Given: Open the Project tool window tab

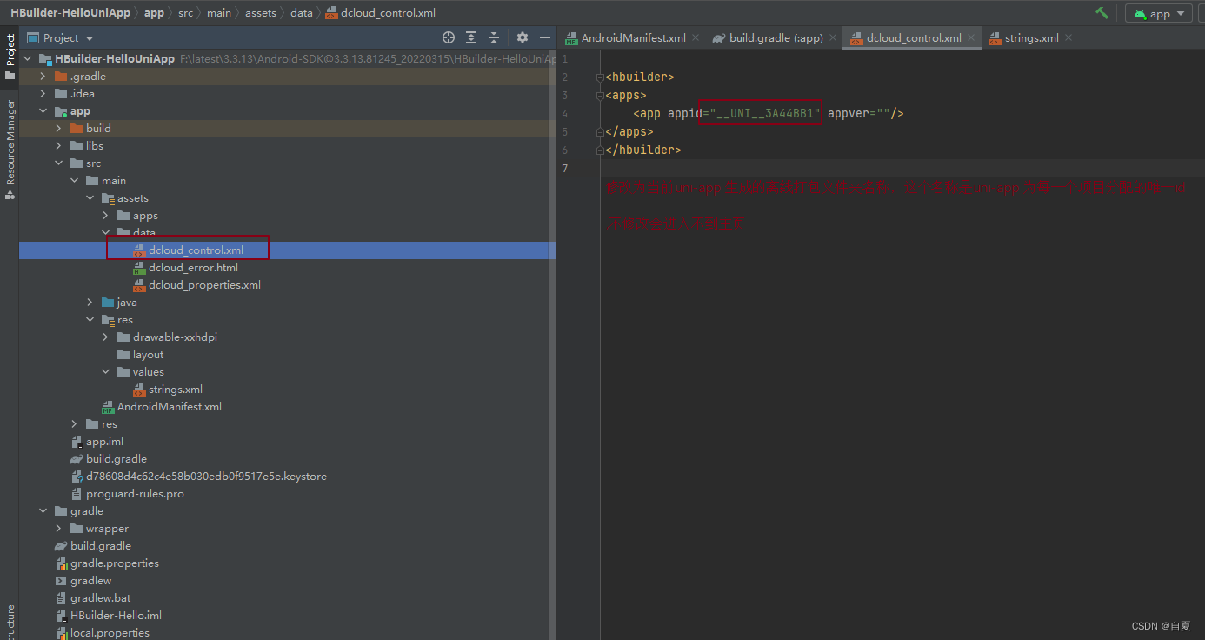Looking at the screenshot, I should pyautogui.click(x=10, y=57).
